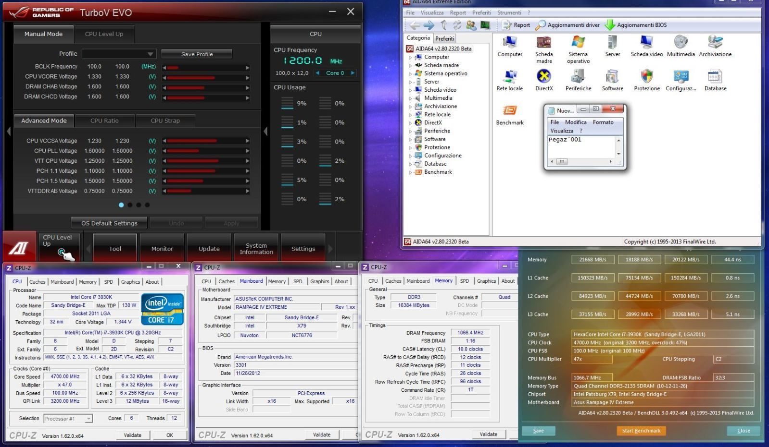This screenshot has height=447, width=769.
Task: Click the Validate button in CPU-Z Mainboard window
Action: (x=322, y=435)
